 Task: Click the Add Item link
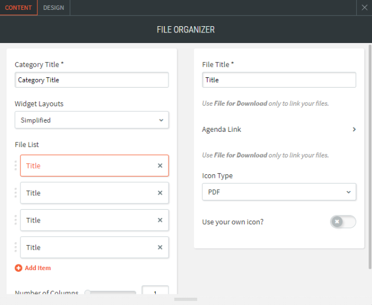click(38, 268)
